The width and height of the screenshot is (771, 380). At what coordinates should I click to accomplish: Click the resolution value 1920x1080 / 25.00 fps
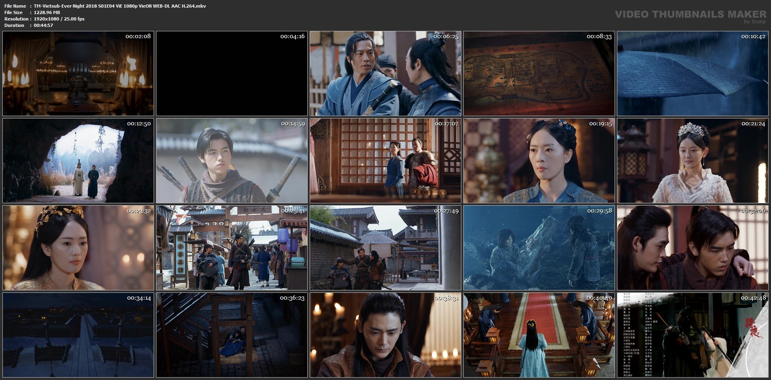(59, 19)
